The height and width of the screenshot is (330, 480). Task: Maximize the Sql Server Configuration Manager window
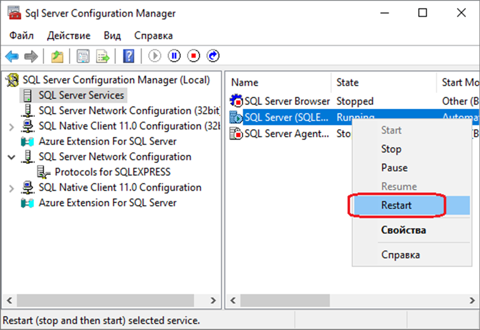[423, 13]
